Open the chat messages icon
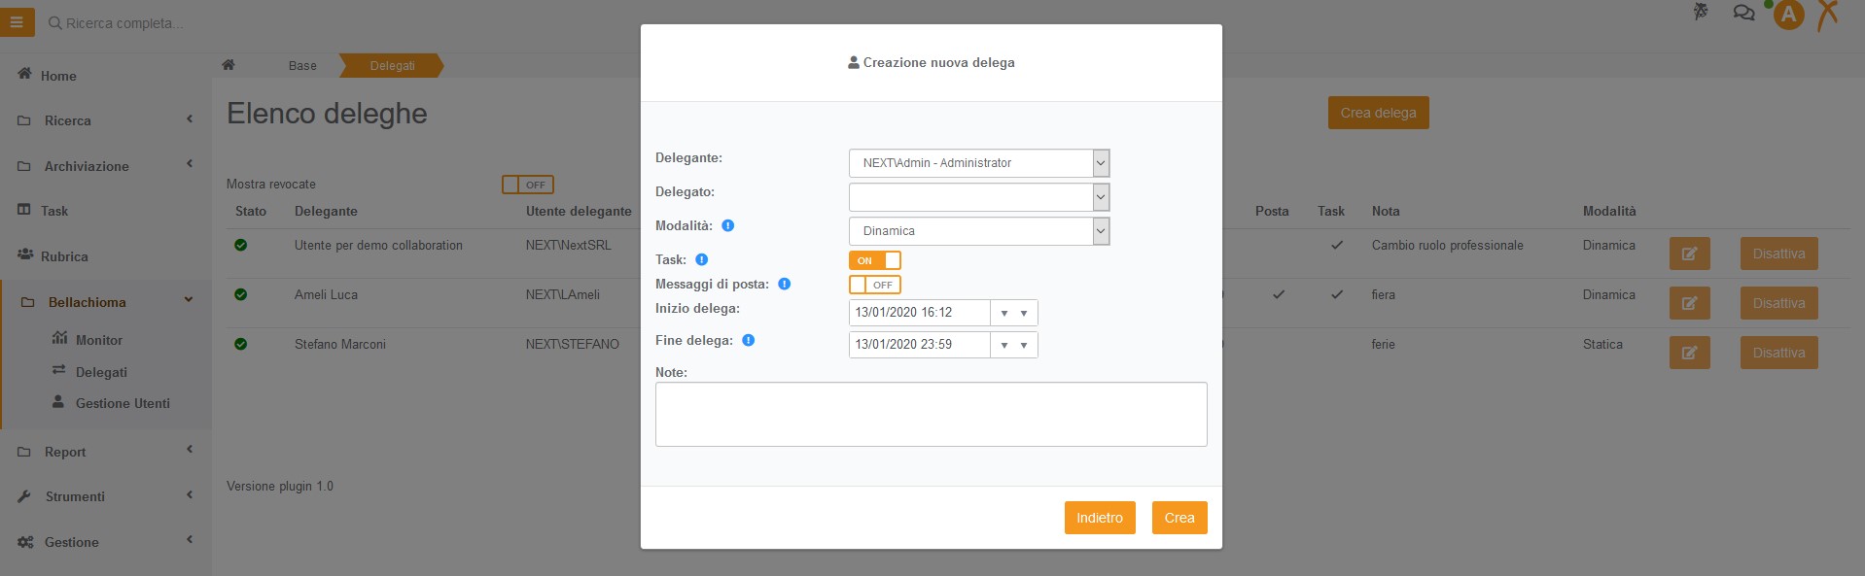Viewport: 1865px width, 576px height. (1743, 13)
